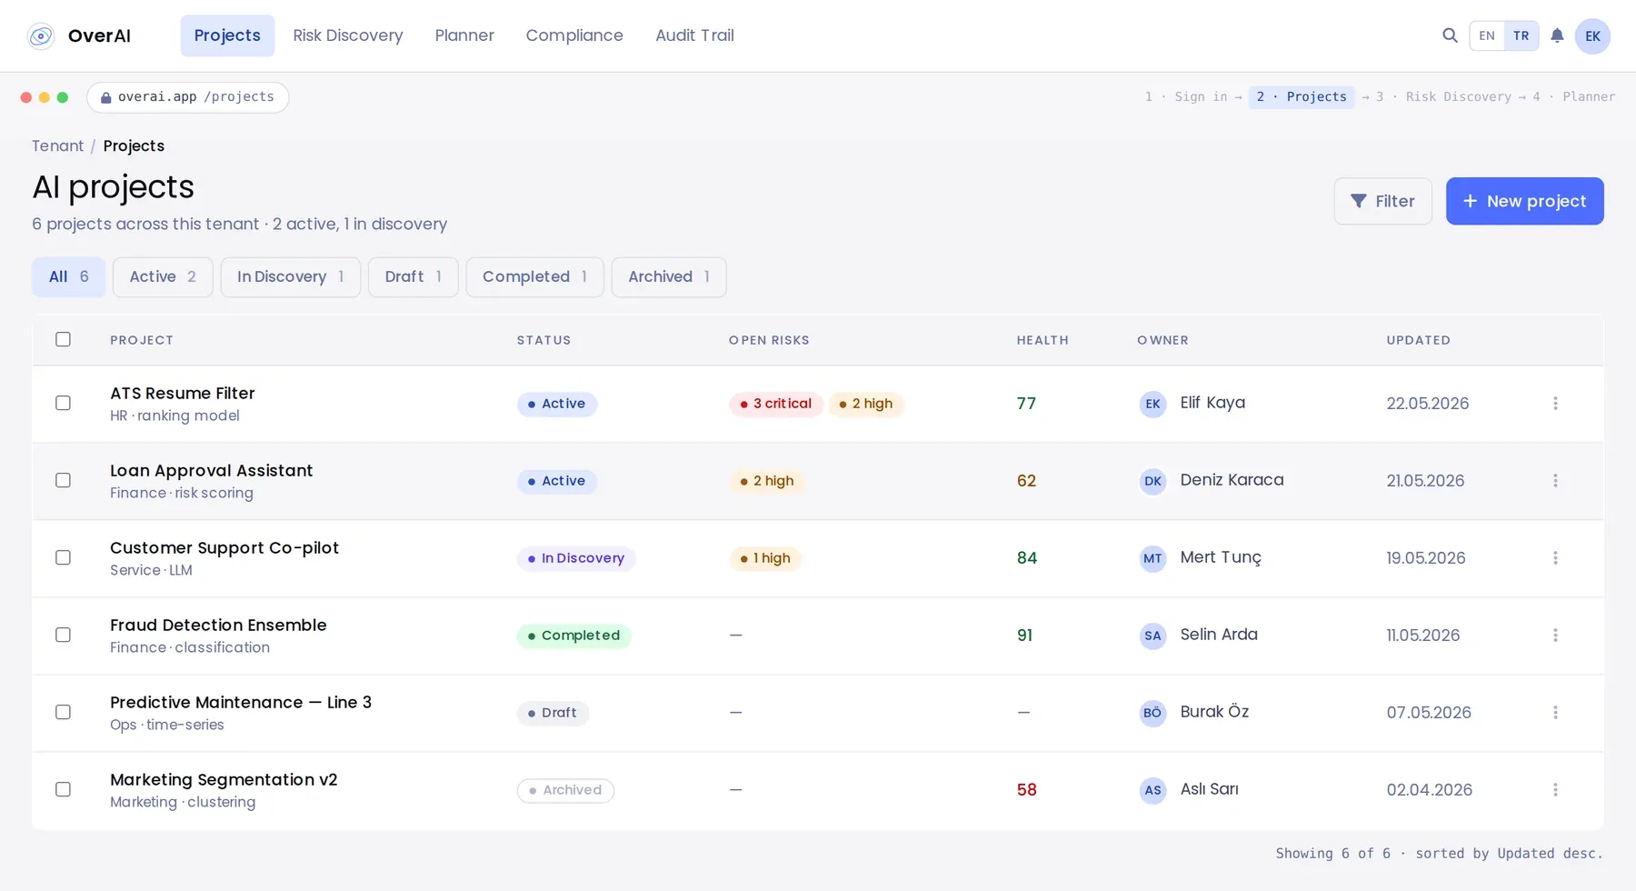Image resolution: width=1636 pixels, height=891 pixels.
Task: Open row actions for Customer Support Co-pilot
Action: click(1555, 558)
